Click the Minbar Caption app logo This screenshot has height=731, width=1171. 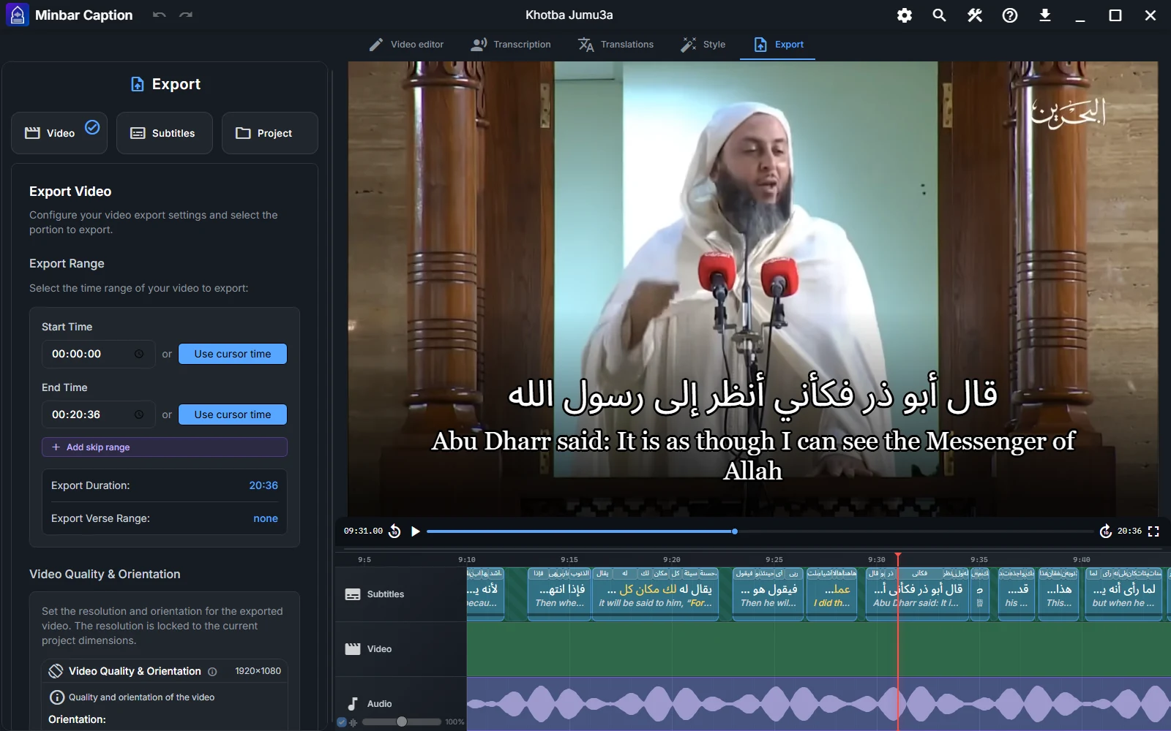18,15
